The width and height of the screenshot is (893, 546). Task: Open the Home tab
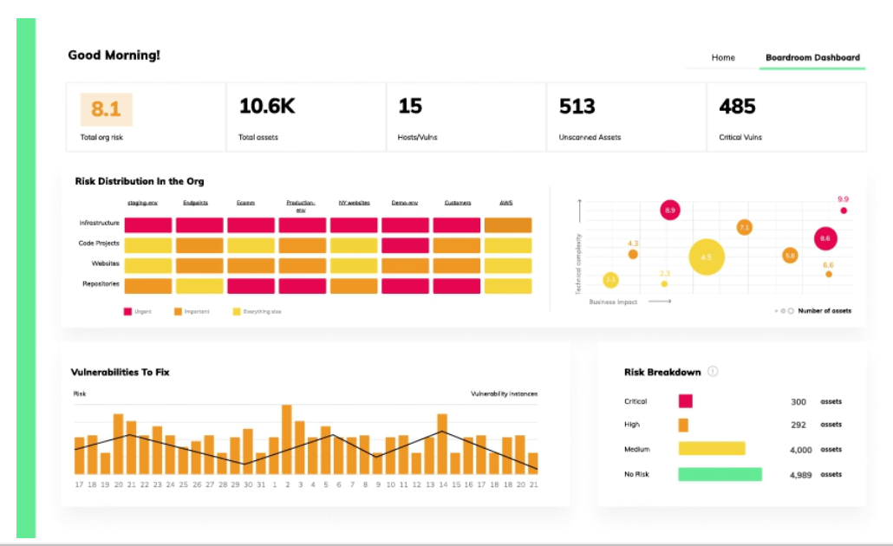point(723,57)
